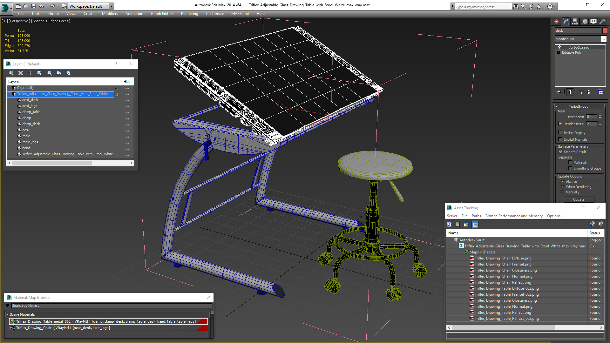Click the Status column header in Asset Tracking
Viewport: 610px width, 343px height.
595,233
